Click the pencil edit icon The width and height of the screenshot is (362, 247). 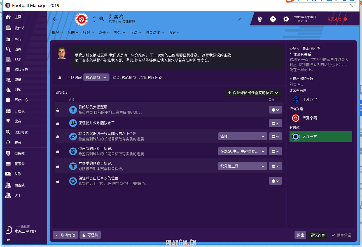(x=240, y=19)
